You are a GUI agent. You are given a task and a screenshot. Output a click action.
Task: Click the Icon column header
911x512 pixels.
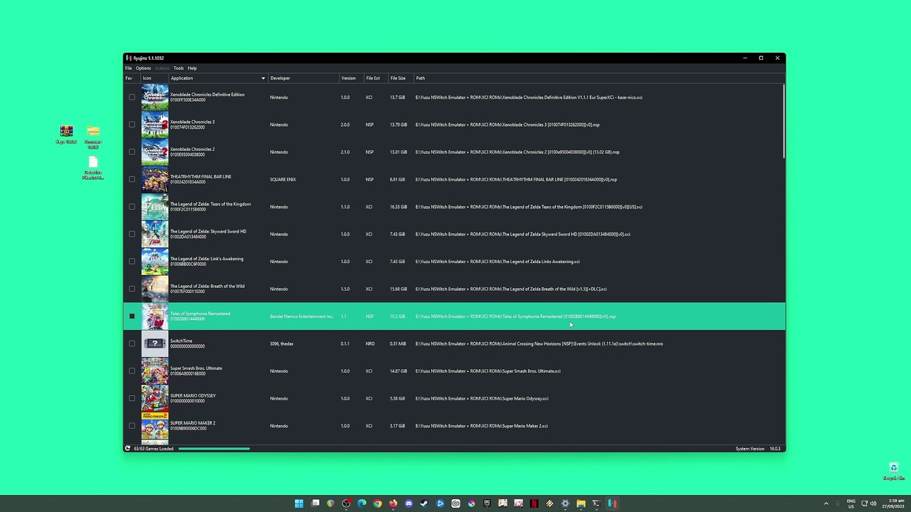(x=154, y=78)
